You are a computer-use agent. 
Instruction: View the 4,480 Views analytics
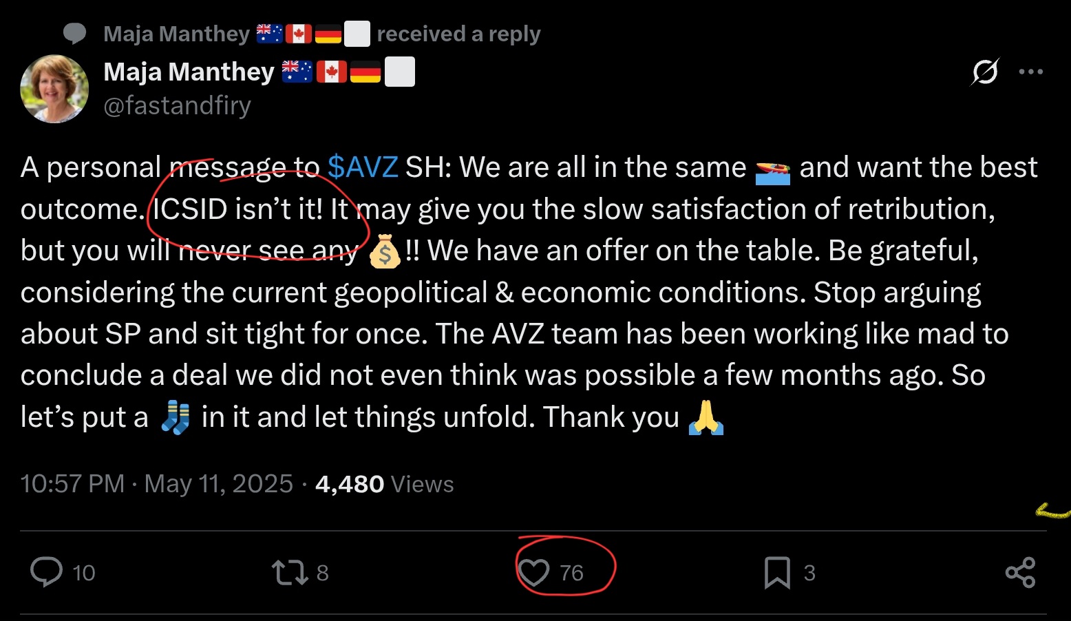pyautogui.click(x=384, y=484)
